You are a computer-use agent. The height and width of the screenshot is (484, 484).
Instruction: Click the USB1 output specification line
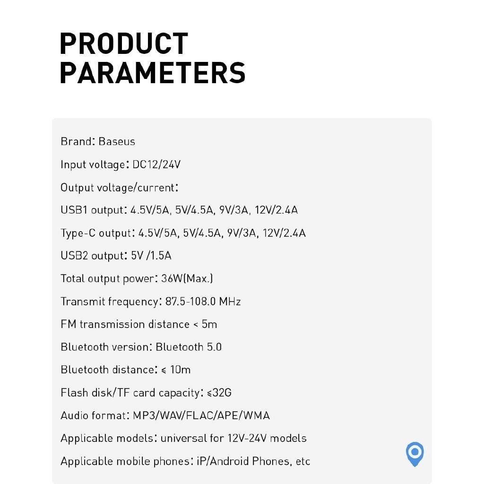[179, 210]
